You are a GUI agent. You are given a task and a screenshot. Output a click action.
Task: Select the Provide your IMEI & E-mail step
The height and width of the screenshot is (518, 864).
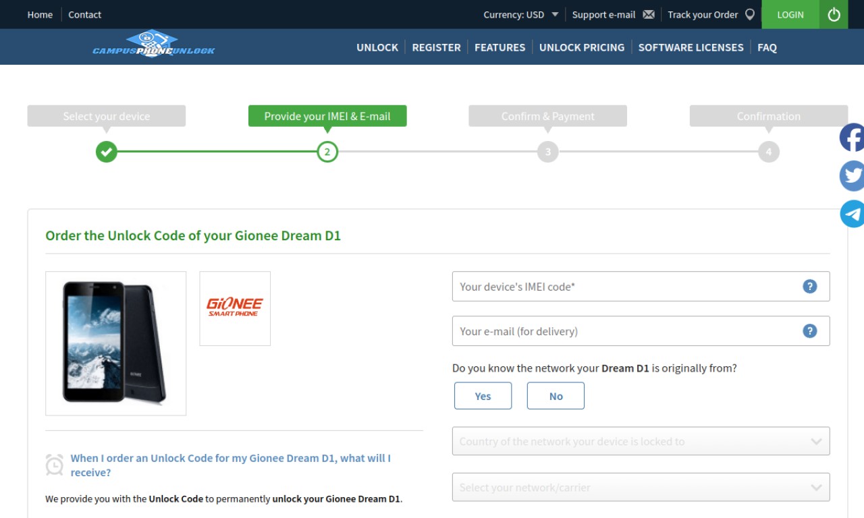click(327, 116)
